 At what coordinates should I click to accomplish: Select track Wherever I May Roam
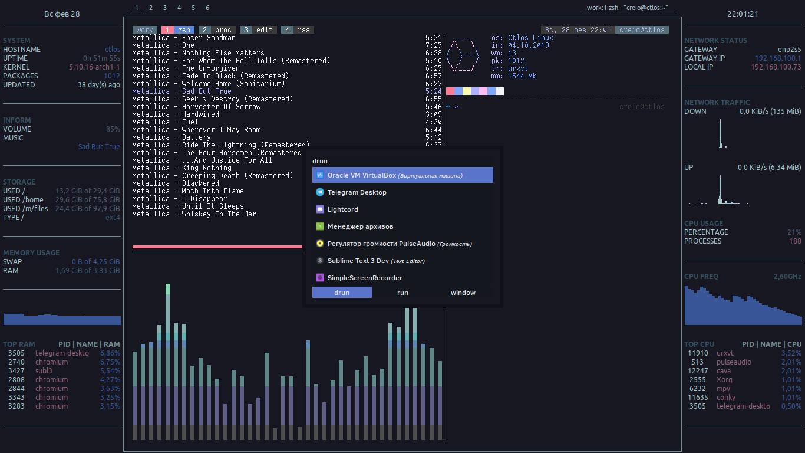click(196, 130)
